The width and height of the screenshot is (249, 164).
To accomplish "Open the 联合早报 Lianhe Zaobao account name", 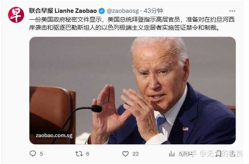I will [63, 11].
